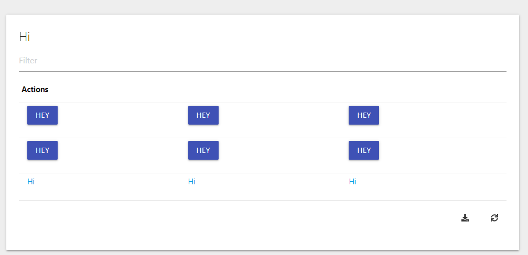Select the HEY button in second row, left column
This screenshot has width=528, height=255.
point(42,150)
